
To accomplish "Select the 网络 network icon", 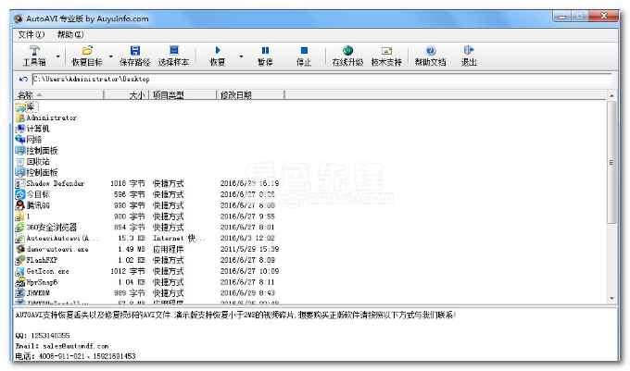I will click(20, 139).
